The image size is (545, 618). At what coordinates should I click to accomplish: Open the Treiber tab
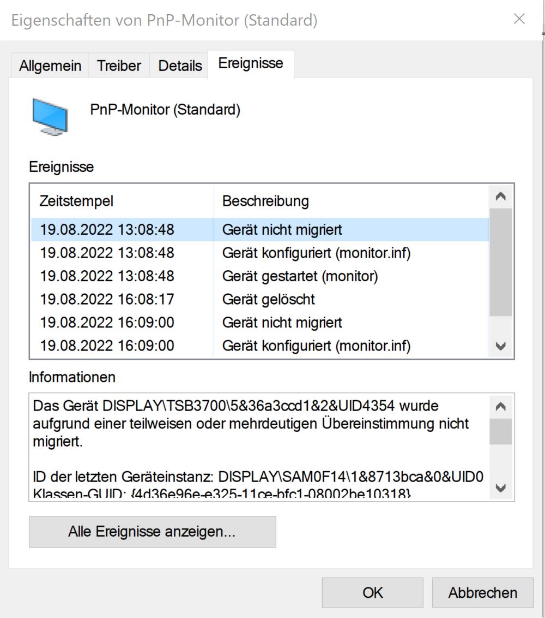tap(119, 66)
